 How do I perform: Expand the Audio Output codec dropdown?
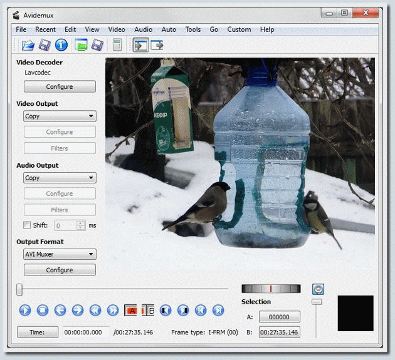(x=60, y=178)
